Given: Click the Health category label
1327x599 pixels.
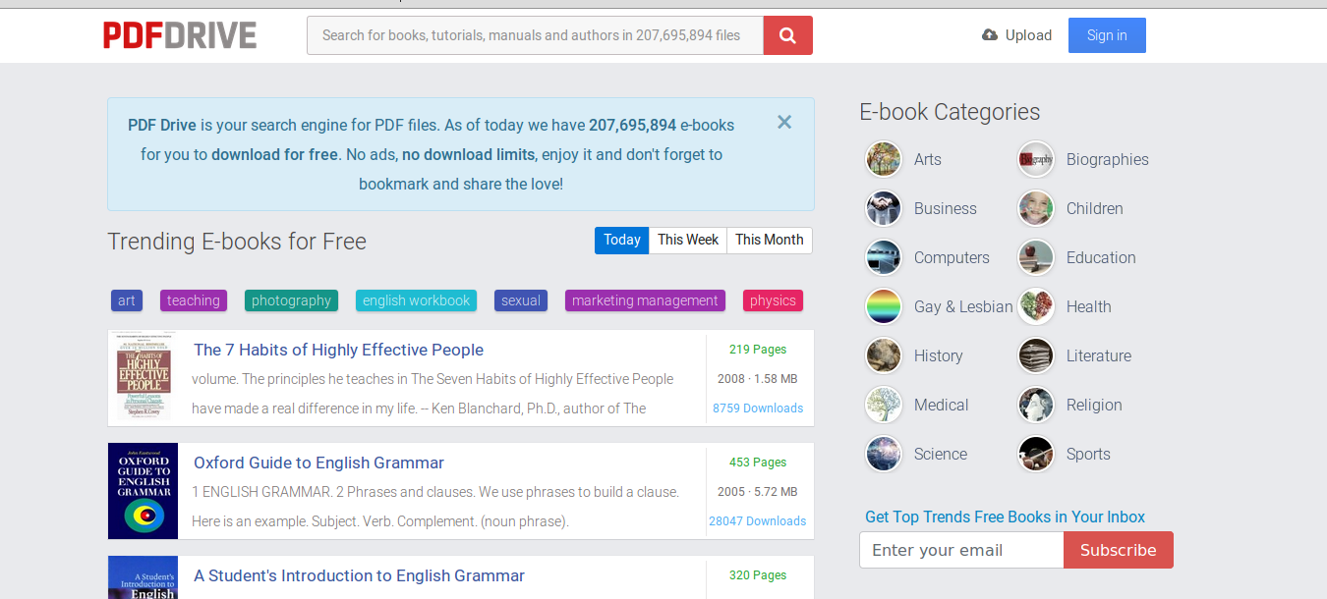Looking at the screenshot, I should click(1089, 306).
